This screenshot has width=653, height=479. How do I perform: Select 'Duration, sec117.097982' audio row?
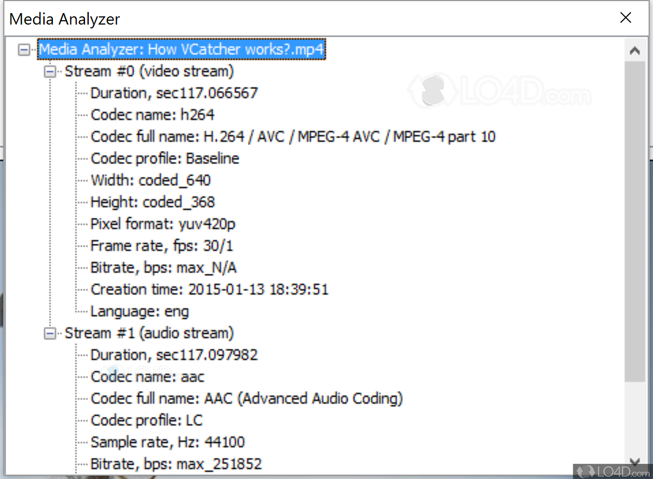(174, 355)
